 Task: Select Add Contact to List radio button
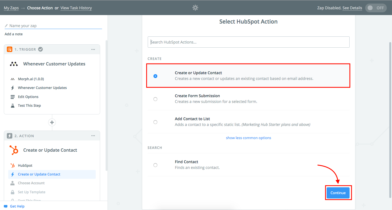pos(155,122)
